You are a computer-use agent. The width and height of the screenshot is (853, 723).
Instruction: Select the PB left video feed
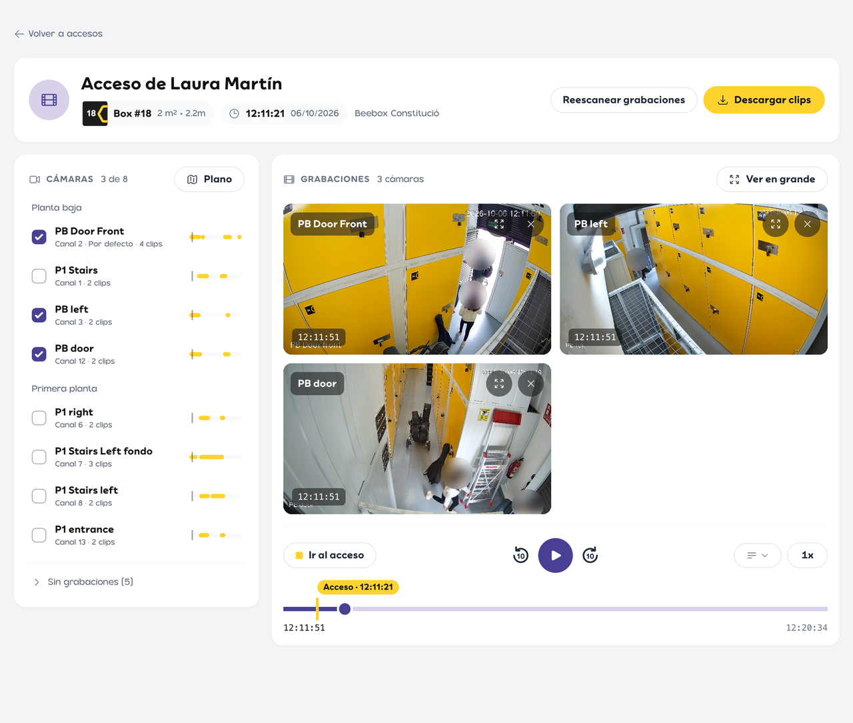pyautogui.click(x=694, y=279)
